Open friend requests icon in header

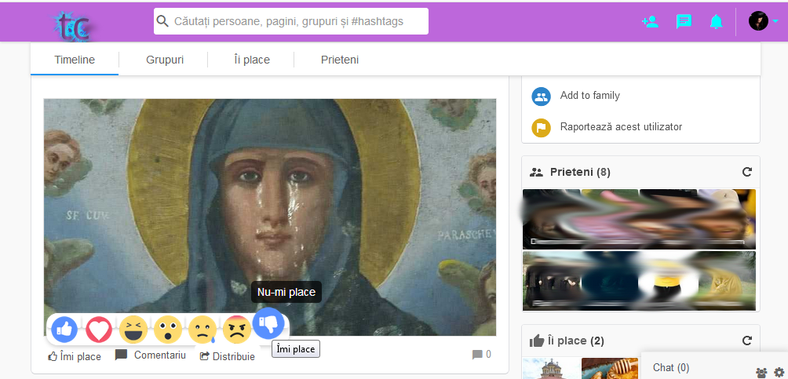650,22
